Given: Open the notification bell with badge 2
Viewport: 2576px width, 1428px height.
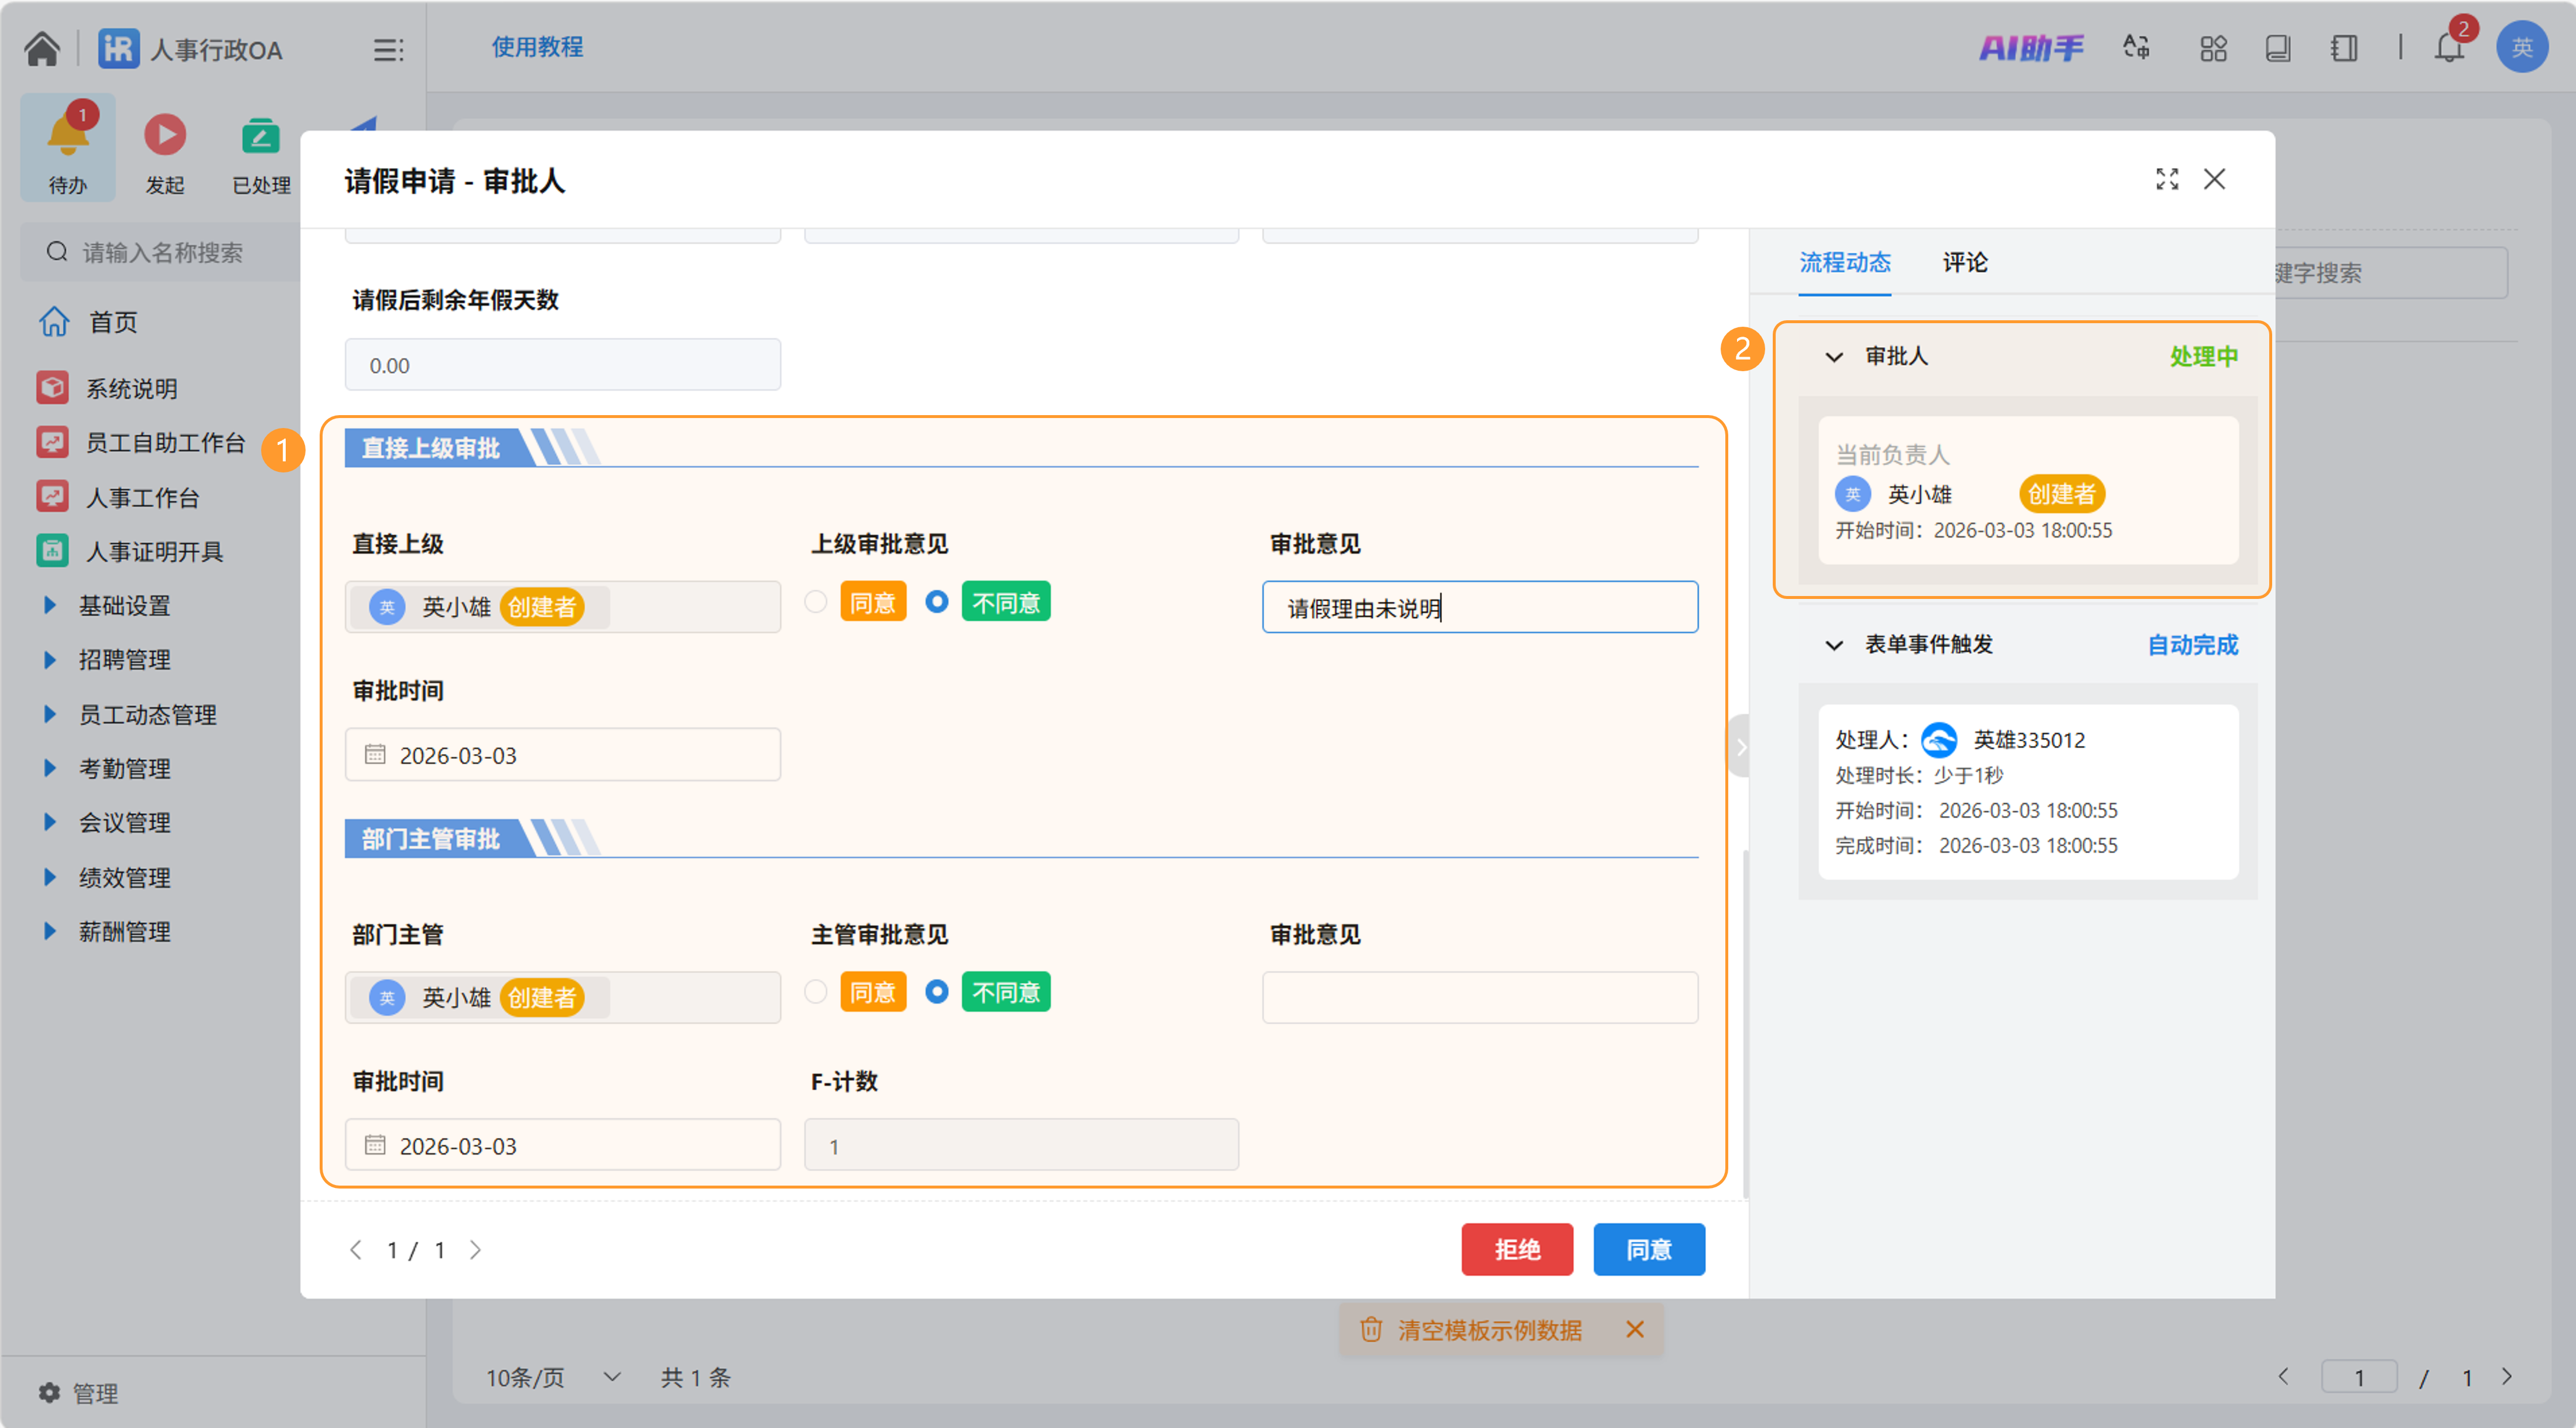Looking at the screenshot, I should pyautogui.click(x=2448, y=48).
